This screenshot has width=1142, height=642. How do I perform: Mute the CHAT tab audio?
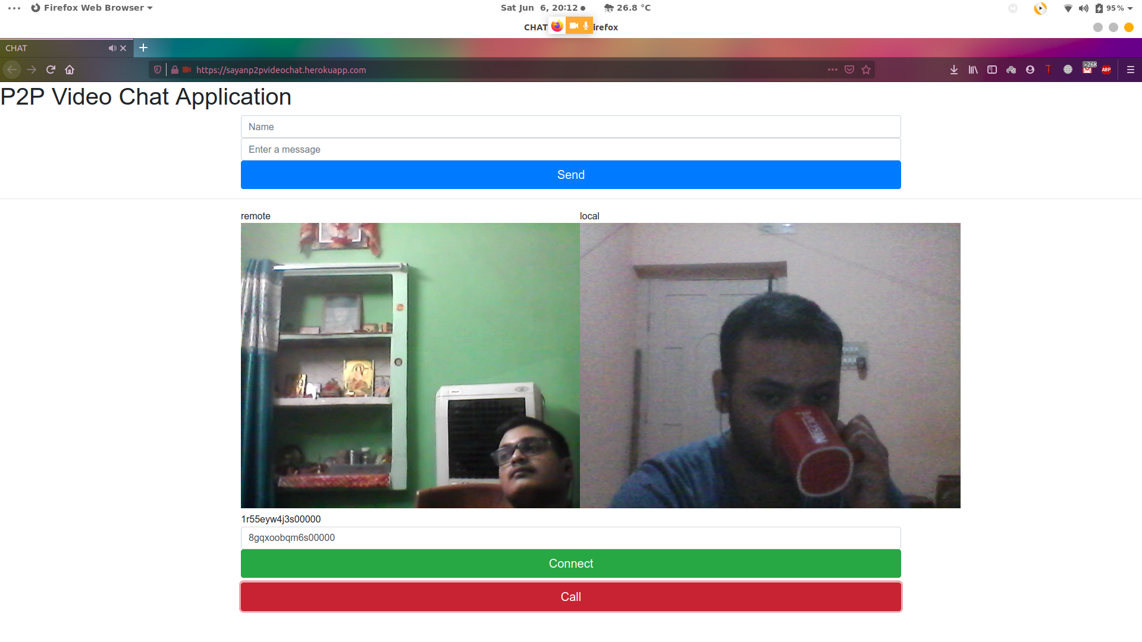click(x=112, y=48)
